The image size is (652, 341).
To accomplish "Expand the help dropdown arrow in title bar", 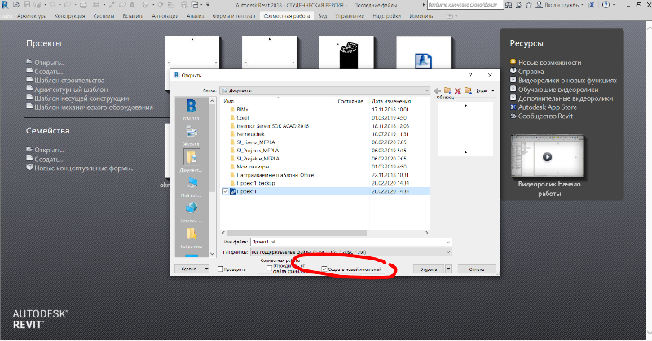I will point(614,5).
